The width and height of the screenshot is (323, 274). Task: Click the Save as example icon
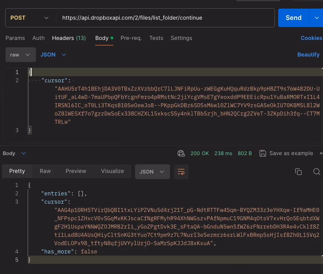tap(263, 154)
